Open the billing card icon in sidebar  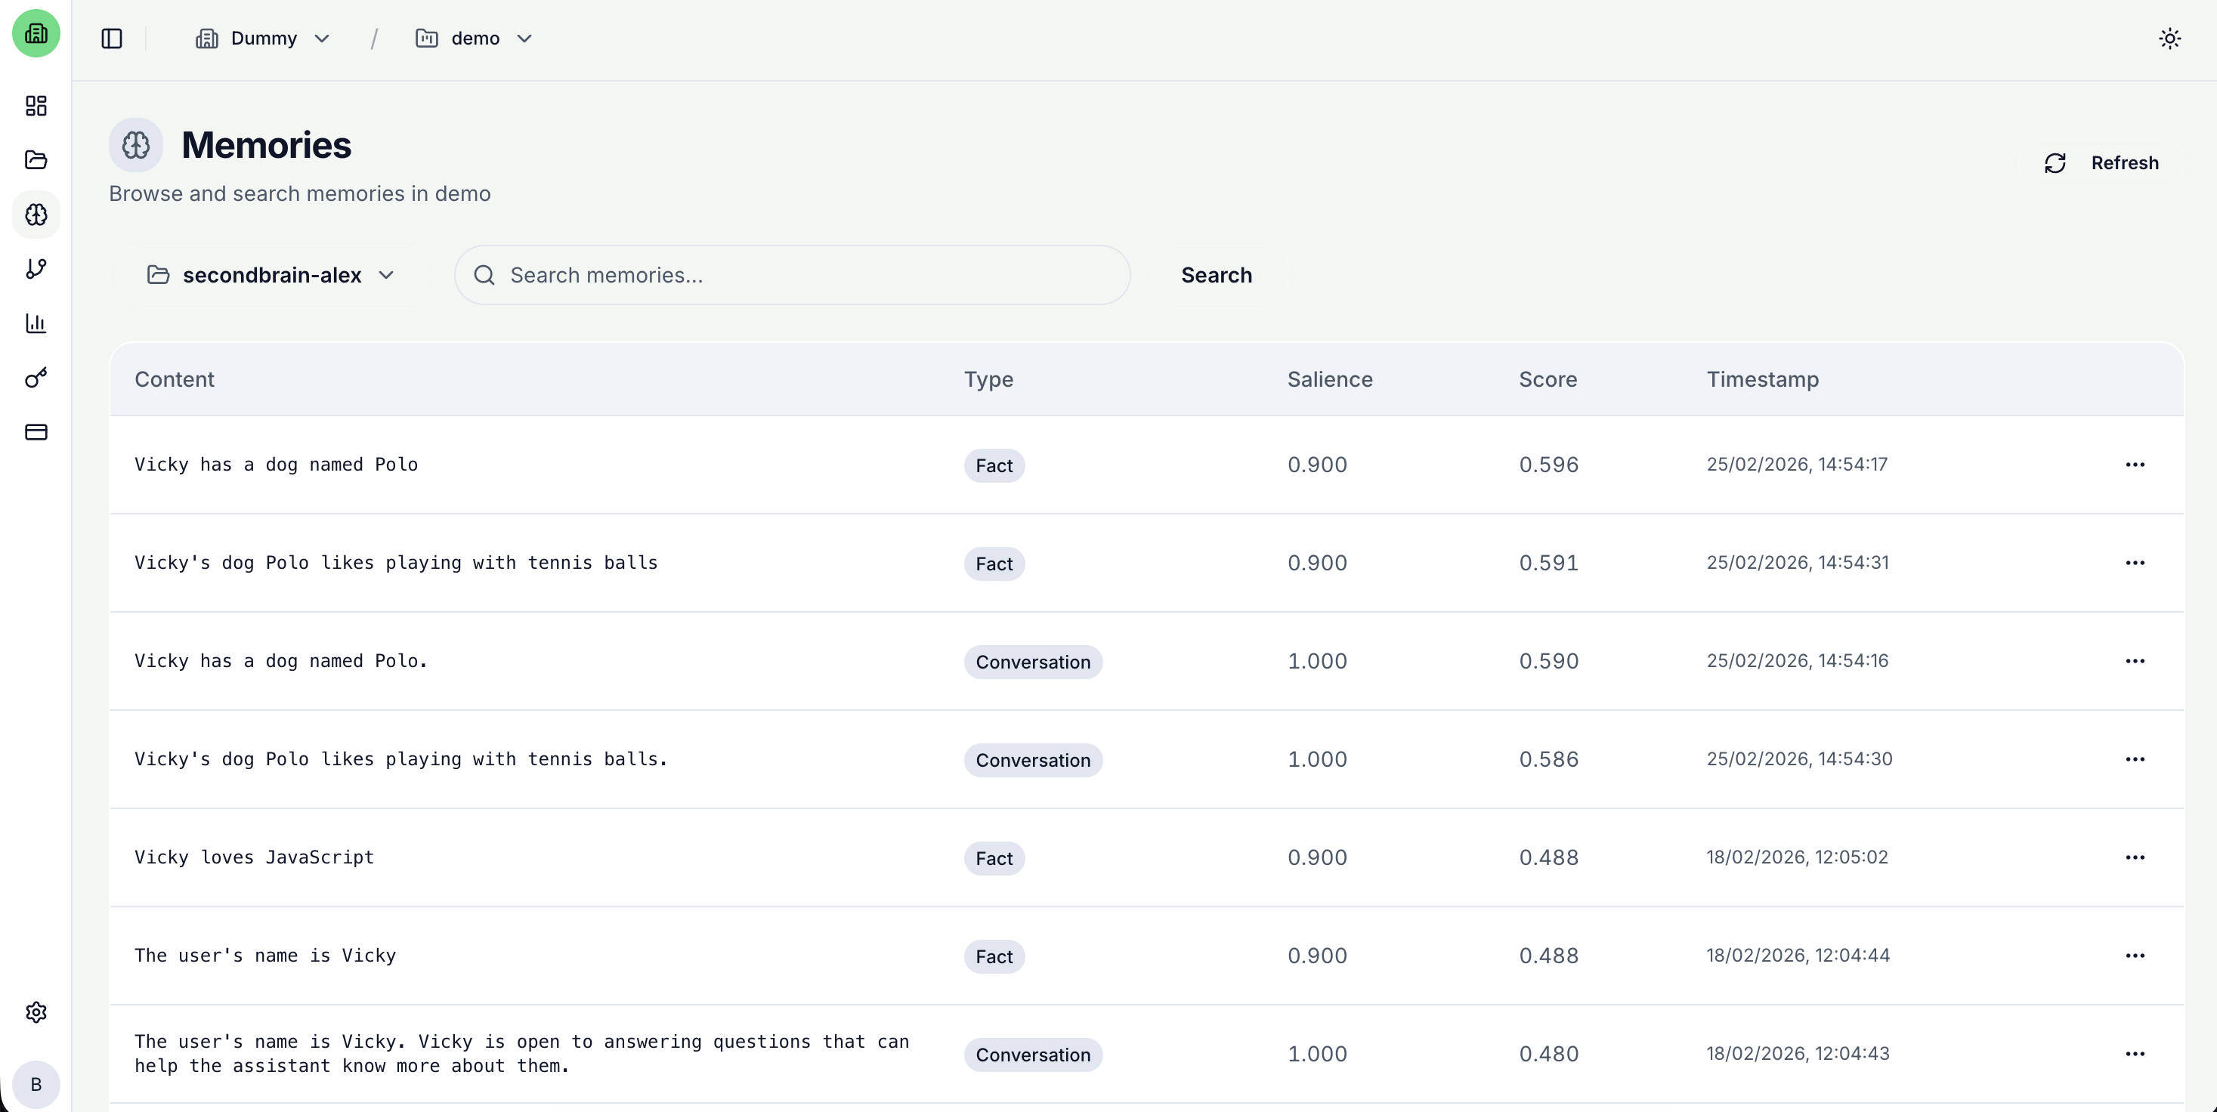point(36,433)
